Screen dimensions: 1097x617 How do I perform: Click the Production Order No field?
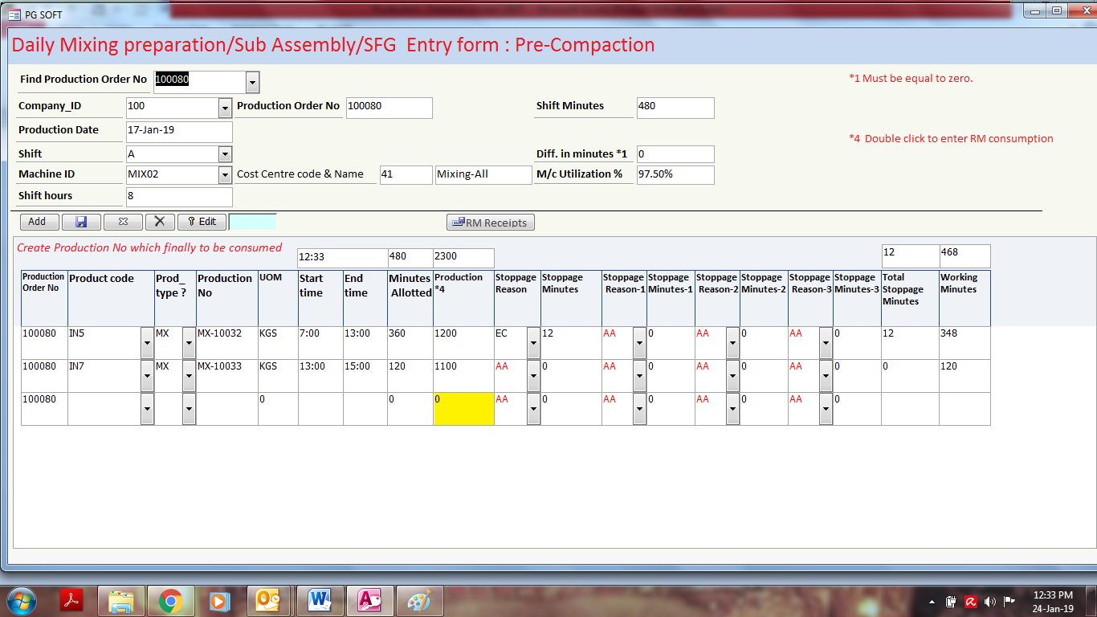389,108
